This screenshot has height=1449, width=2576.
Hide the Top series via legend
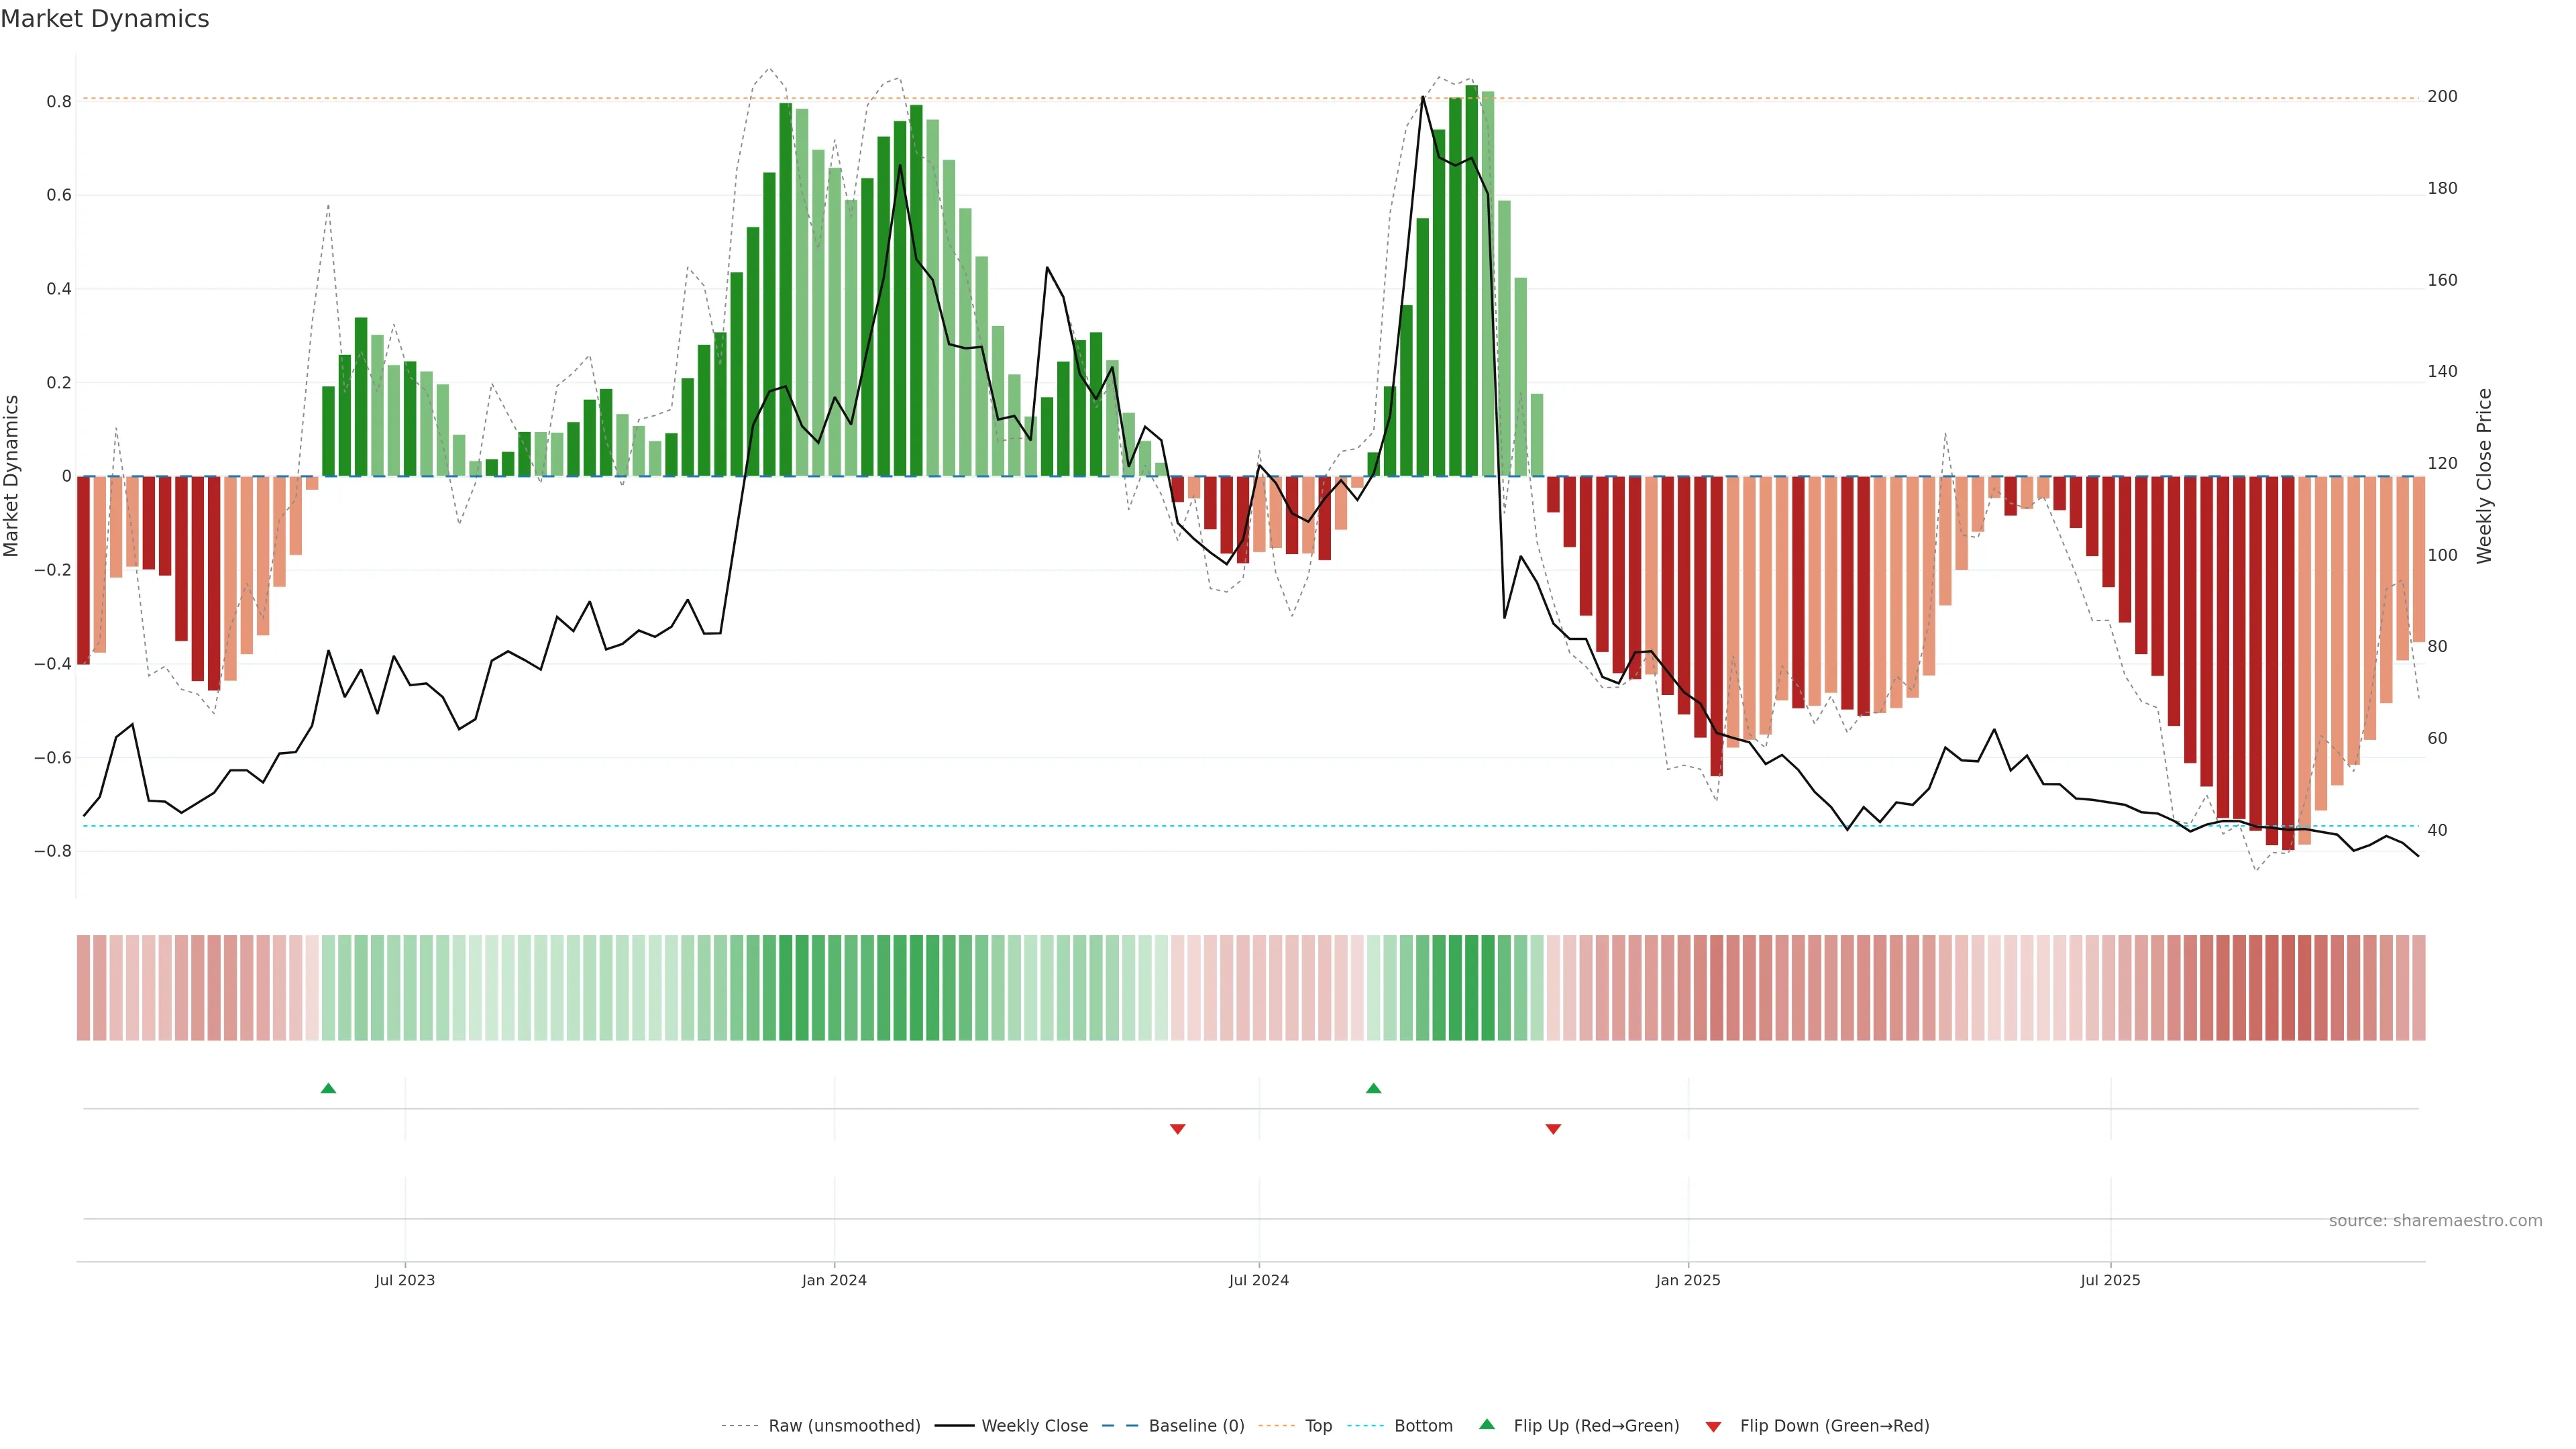pos(1318,1426)
